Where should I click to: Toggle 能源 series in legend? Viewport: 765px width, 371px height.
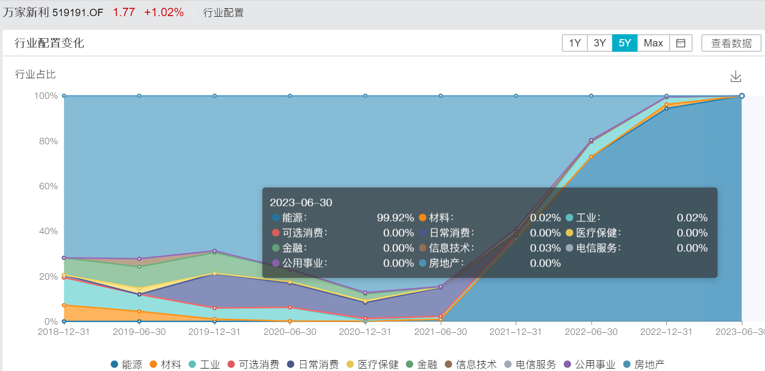(126, 364)
